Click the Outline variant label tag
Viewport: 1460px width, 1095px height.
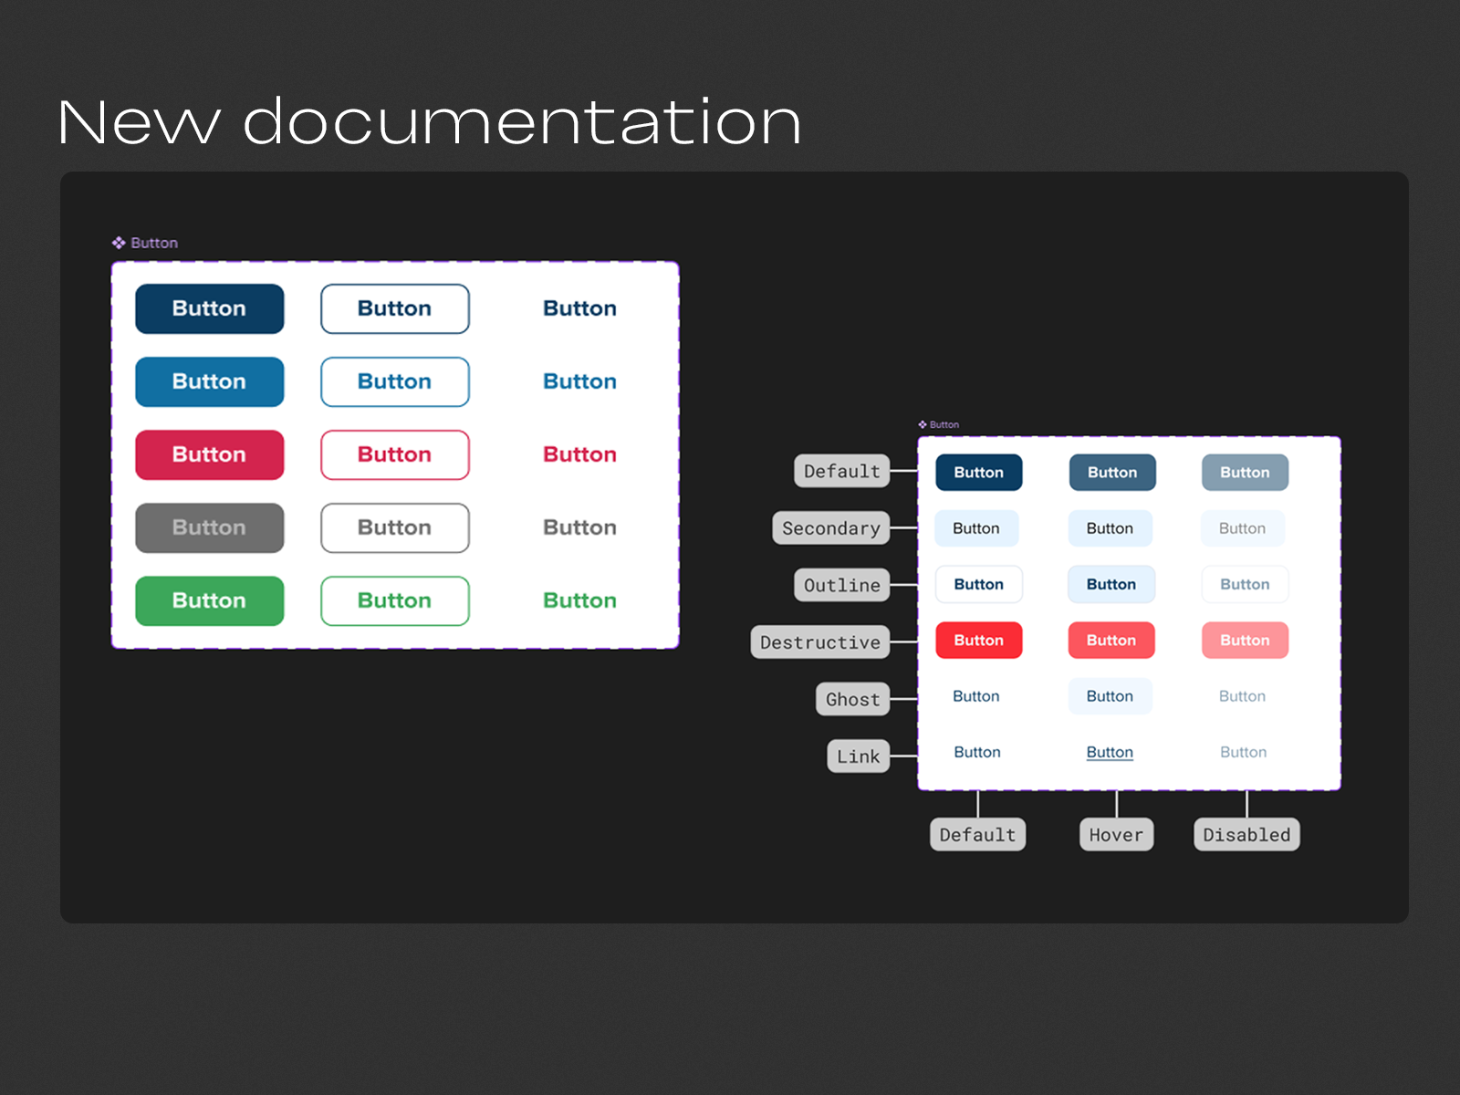tap(840, 584)
